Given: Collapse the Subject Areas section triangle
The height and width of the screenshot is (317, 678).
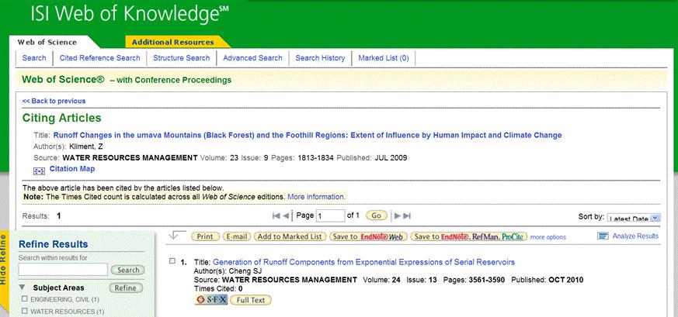Looking at the screenshot, I should 22,288.
